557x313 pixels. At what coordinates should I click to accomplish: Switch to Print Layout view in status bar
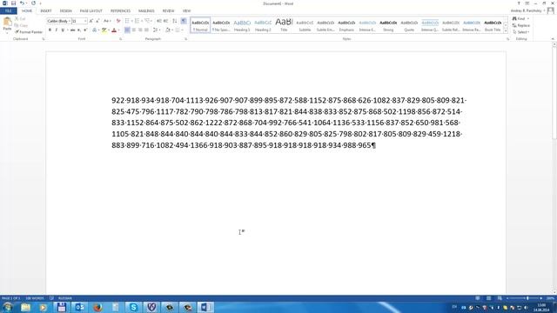click(x=489, y=298)
